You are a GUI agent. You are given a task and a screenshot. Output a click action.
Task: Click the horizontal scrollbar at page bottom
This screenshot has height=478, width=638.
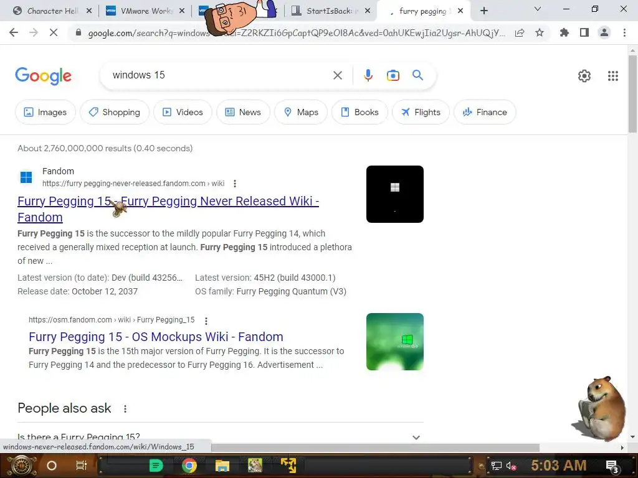point(375,448)
